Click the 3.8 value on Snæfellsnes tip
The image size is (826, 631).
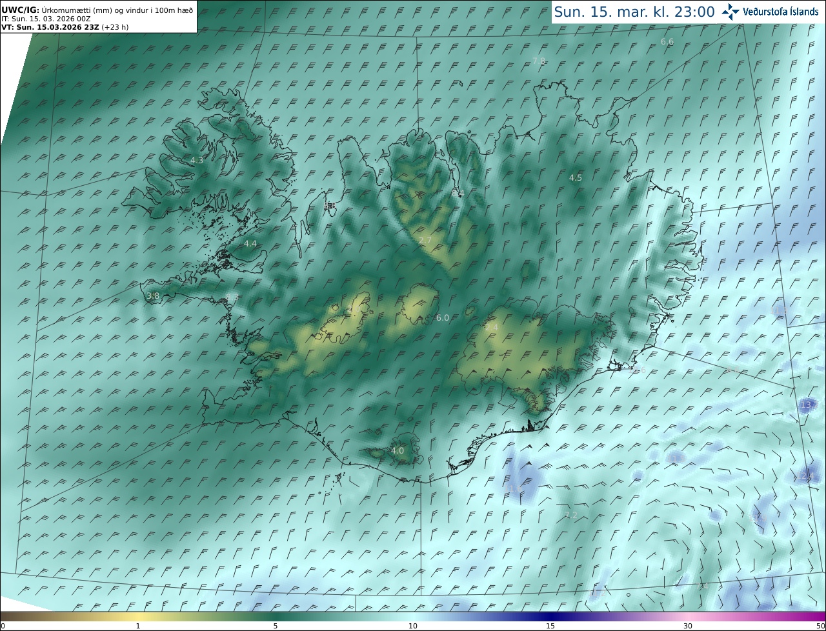coord(153,296)
